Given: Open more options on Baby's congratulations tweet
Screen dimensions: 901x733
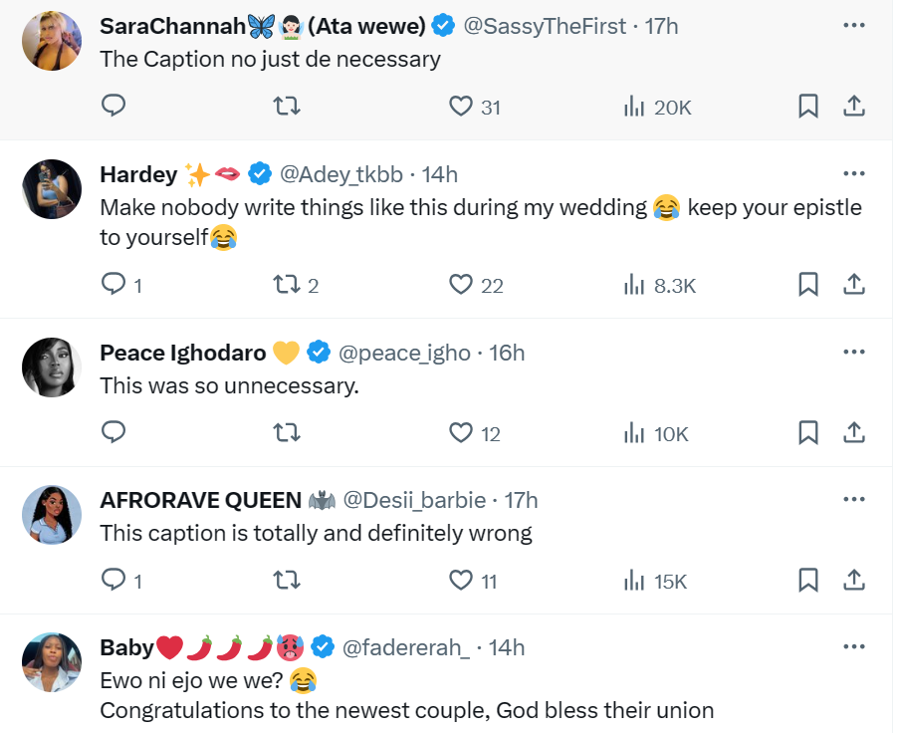Looking at the screenshot, I should coord(853,646).
